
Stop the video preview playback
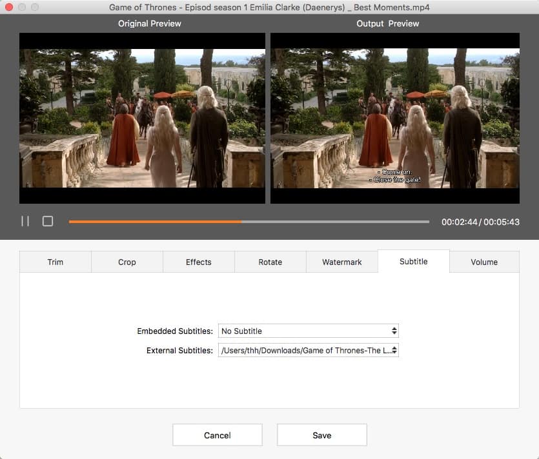tap(48, 221)
